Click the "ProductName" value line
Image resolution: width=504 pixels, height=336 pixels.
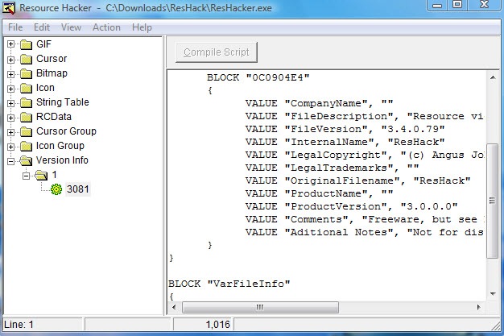pyautogui.click(x=319, y=193)
